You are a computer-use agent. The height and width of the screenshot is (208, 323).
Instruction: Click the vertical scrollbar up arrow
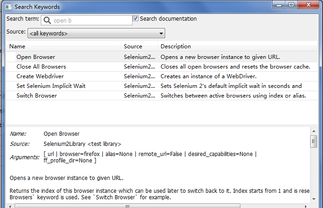pos(314,131)
